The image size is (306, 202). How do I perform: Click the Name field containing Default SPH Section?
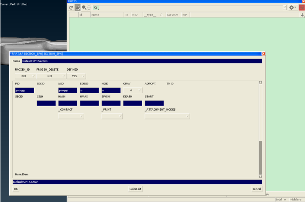click(142, 61)
